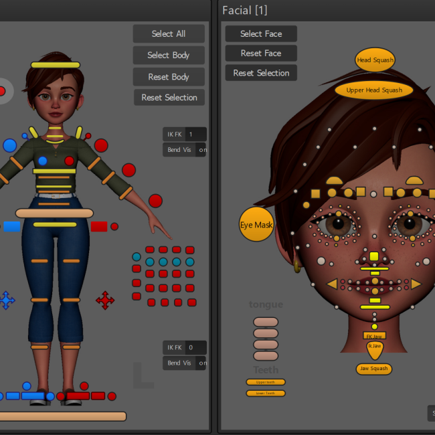Select the wide tan hip bar control
435x435 pixels.
coord(54,213)
